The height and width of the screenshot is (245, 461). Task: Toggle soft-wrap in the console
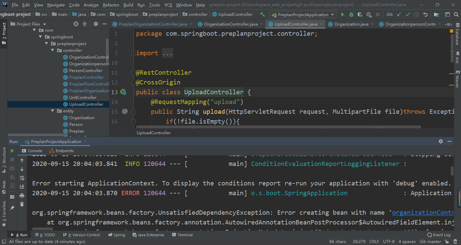[x=22, y=178]
